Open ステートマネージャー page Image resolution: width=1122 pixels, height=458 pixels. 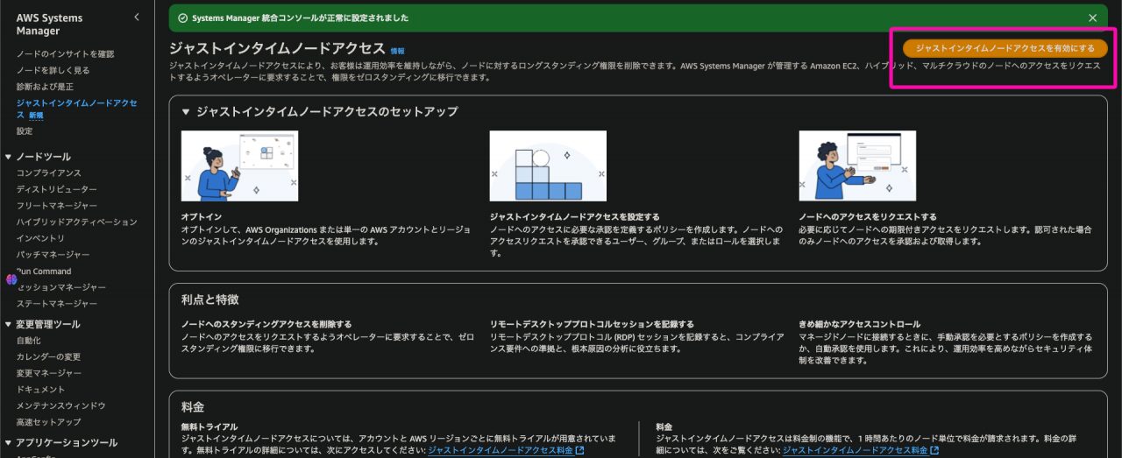coord(56,304)
